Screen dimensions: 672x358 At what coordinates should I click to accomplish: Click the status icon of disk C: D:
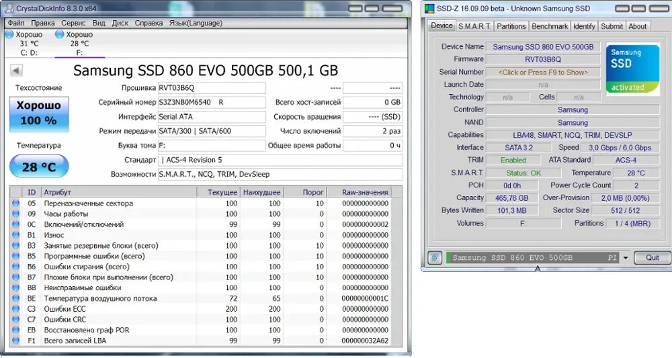(x=9, y=35)
